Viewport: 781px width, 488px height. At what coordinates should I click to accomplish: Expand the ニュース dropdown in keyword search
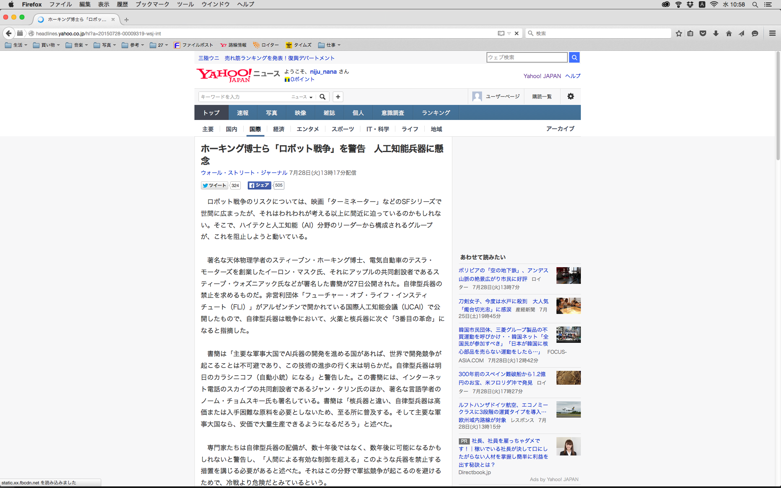click(302, 97)
